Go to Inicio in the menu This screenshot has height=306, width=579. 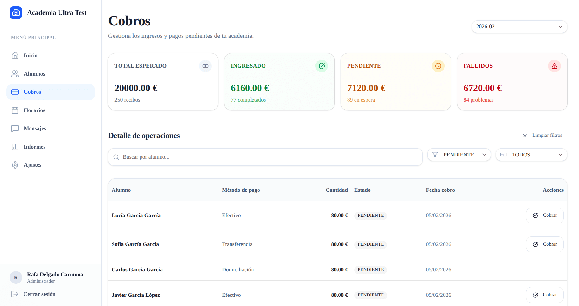pyautogui.click(x=51, y=55)
